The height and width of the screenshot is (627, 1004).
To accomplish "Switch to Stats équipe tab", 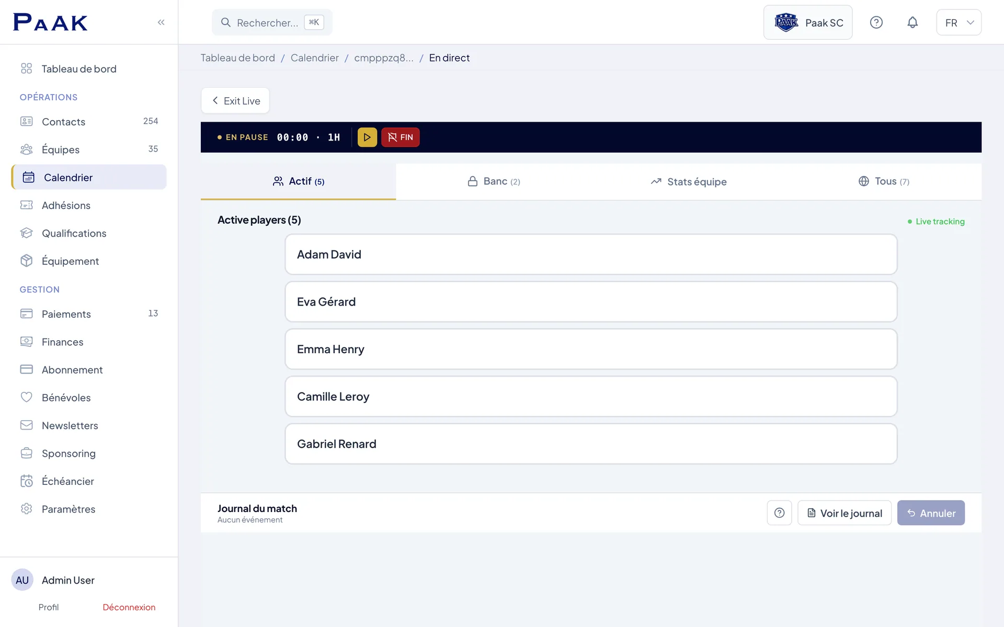I will tap(688, 181).
